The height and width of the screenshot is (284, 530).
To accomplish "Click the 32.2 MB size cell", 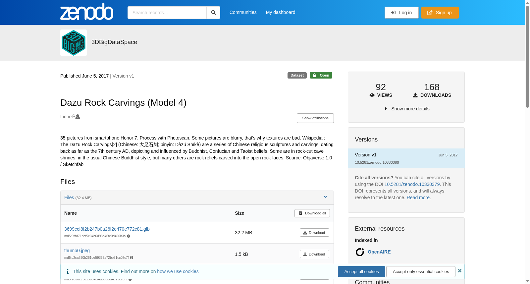I will click(243, 233).
